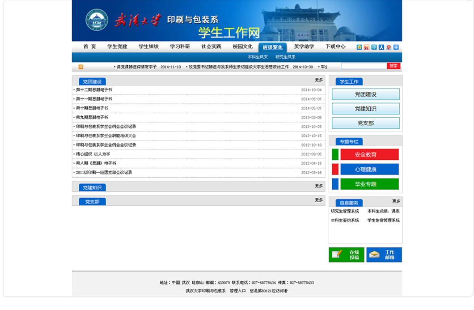Click the red 搜索 search button
Viewport: 474px width, 310px height.
point(394,66)
